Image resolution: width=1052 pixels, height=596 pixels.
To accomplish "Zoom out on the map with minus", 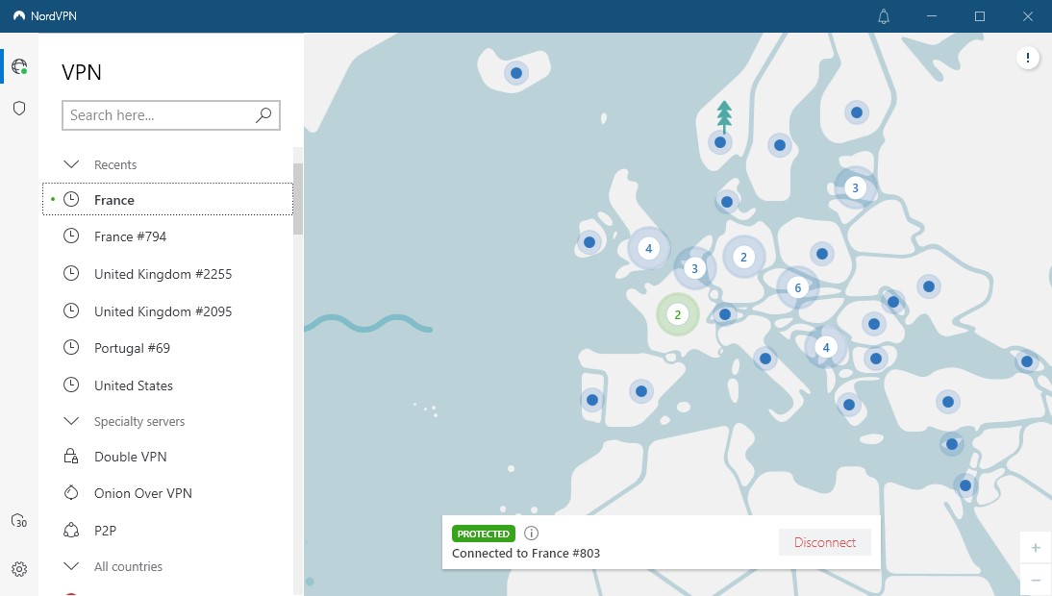I will 1036,580.
